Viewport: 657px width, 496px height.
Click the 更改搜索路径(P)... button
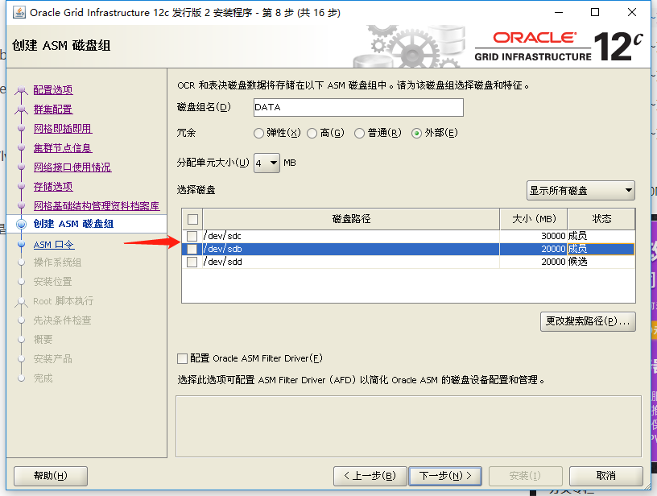coord(588,321)
